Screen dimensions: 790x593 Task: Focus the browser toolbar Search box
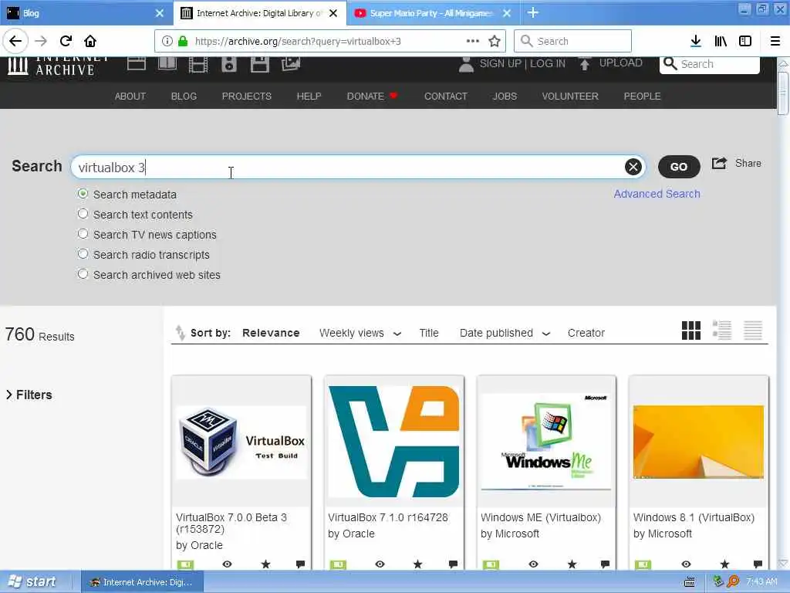pyautogui.click(x=572, y=41)
